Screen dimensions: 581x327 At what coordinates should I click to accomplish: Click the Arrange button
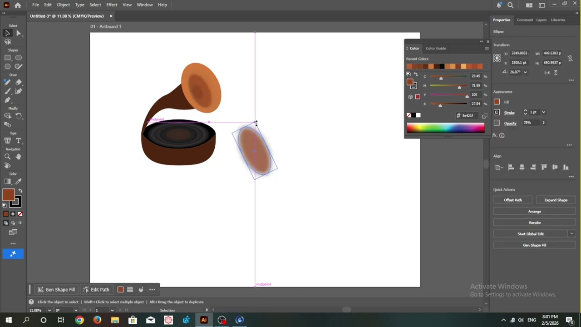[534, 211]
